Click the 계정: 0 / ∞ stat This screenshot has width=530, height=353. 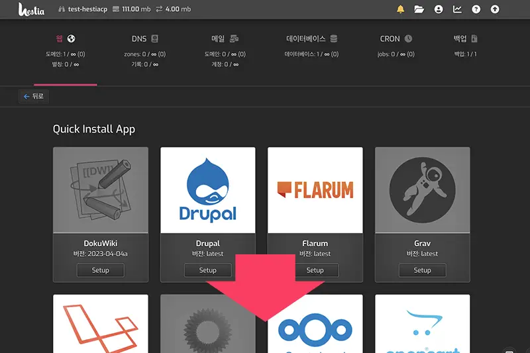225,64
